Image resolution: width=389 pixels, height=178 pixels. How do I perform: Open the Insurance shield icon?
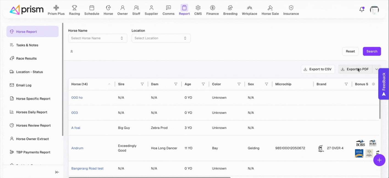pyautogui.click(x=291, y=8)
